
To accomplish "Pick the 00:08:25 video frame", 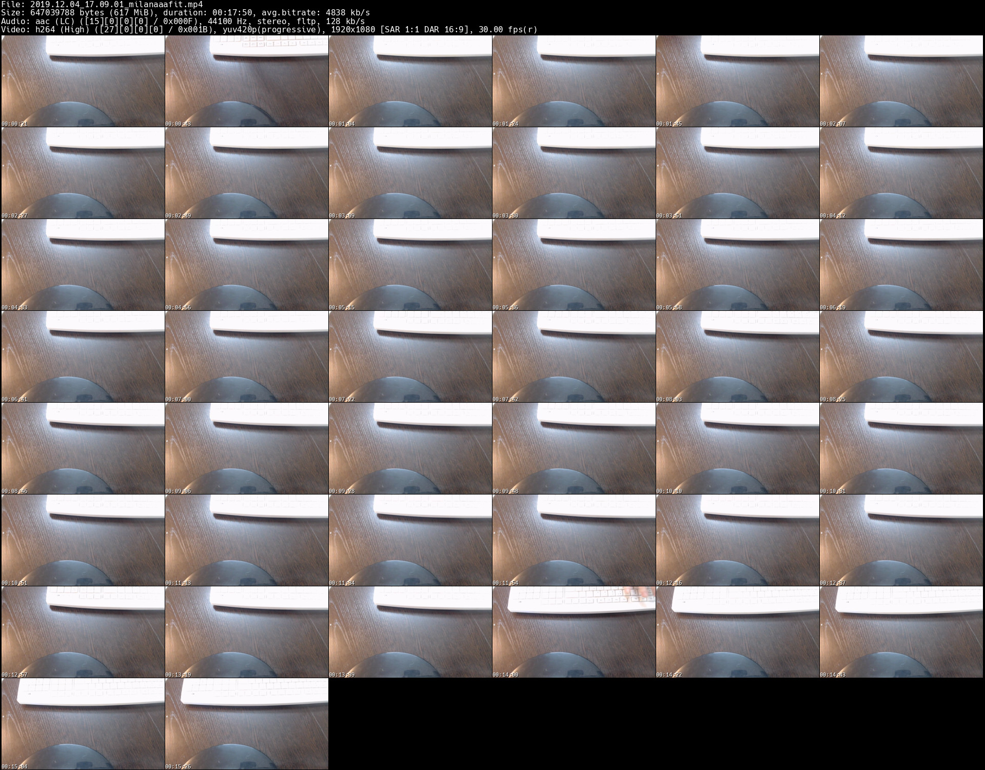I will coord(901,357).
